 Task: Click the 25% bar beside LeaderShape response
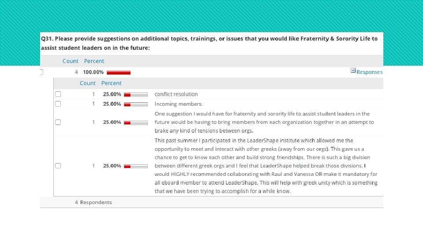click(x=136, y=166)
